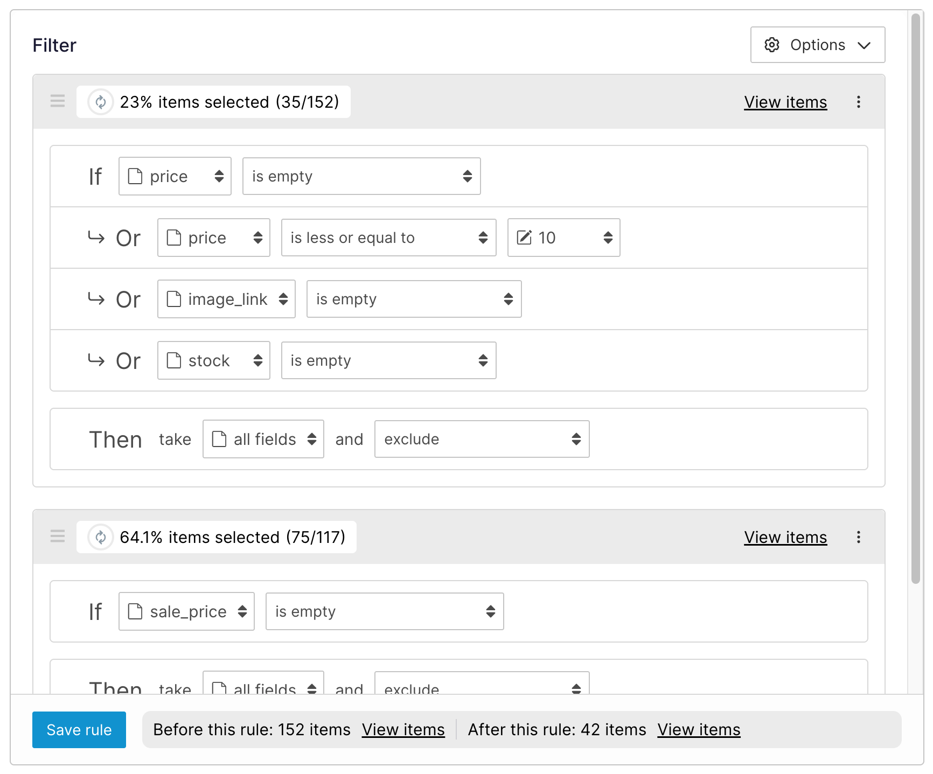Screen dimensions: 933x774
Task: Grab the drag handle of the second filter block
Action: [x=58, y=536]
